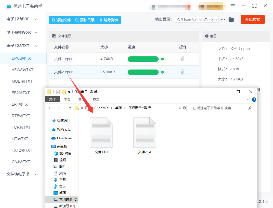Screen dimensions: 273x208
Task: Click the progress bar for 文件1.epub
Action: 143,59
